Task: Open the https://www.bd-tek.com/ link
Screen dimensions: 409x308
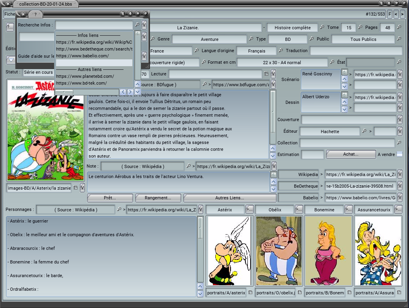Action: 81,83
